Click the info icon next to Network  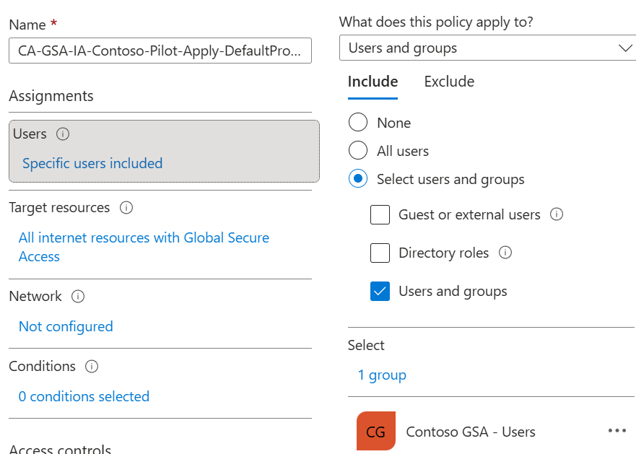point(78,297)
